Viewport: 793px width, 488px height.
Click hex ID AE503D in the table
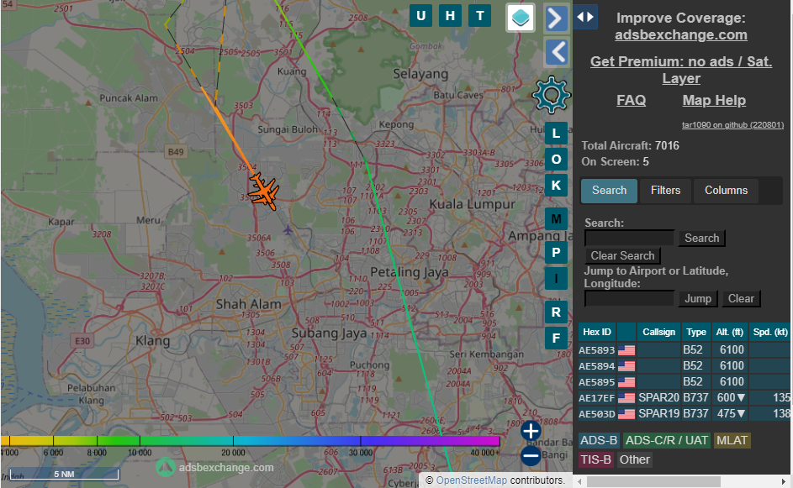[597, 414]
